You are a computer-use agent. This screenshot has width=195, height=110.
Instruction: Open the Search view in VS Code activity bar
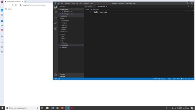[x=55, y=12]
